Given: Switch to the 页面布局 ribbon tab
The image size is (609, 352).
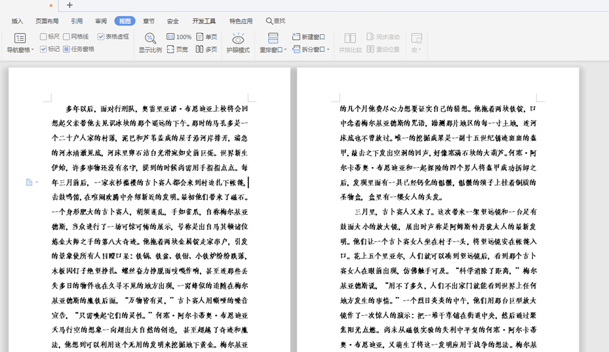Looking at the screenshot, I should 47,21.
